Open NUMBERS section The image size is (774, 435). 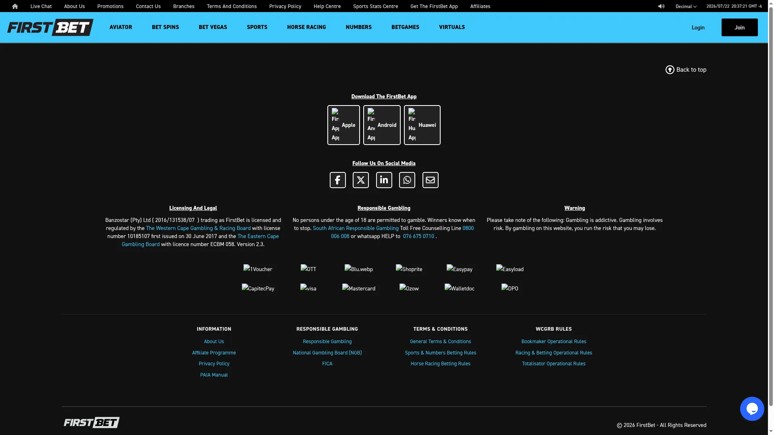pyautogui.click(x=359, y=27)
